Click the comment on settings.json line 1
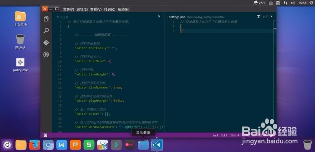This screenshot has height=152, width=315. point(208,22)
